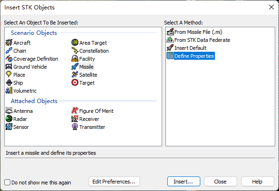Pick the Constellation icon
This screenshot has height=191, width=279.
click(75, 51)
